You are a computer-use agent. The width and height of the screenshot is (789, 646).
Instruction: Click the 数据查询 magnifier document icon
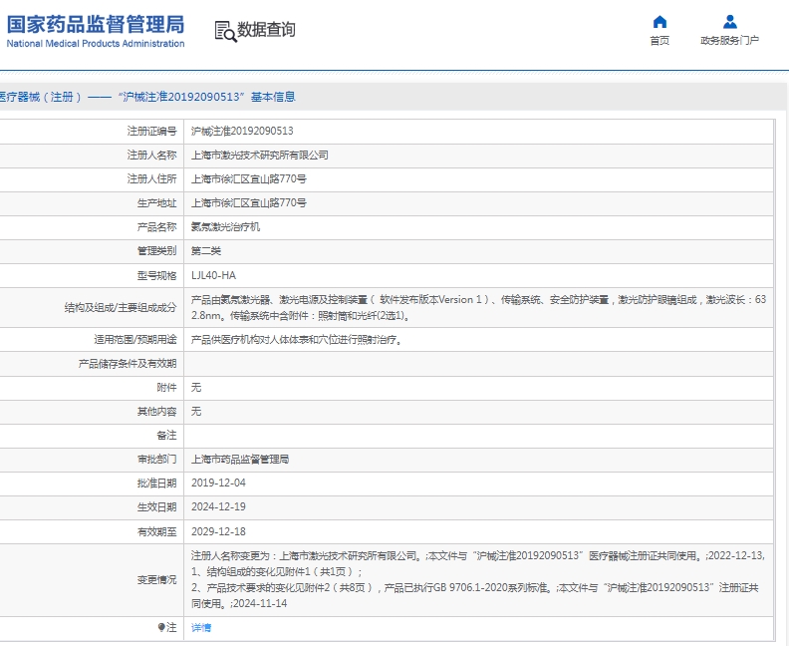[225, 31]
